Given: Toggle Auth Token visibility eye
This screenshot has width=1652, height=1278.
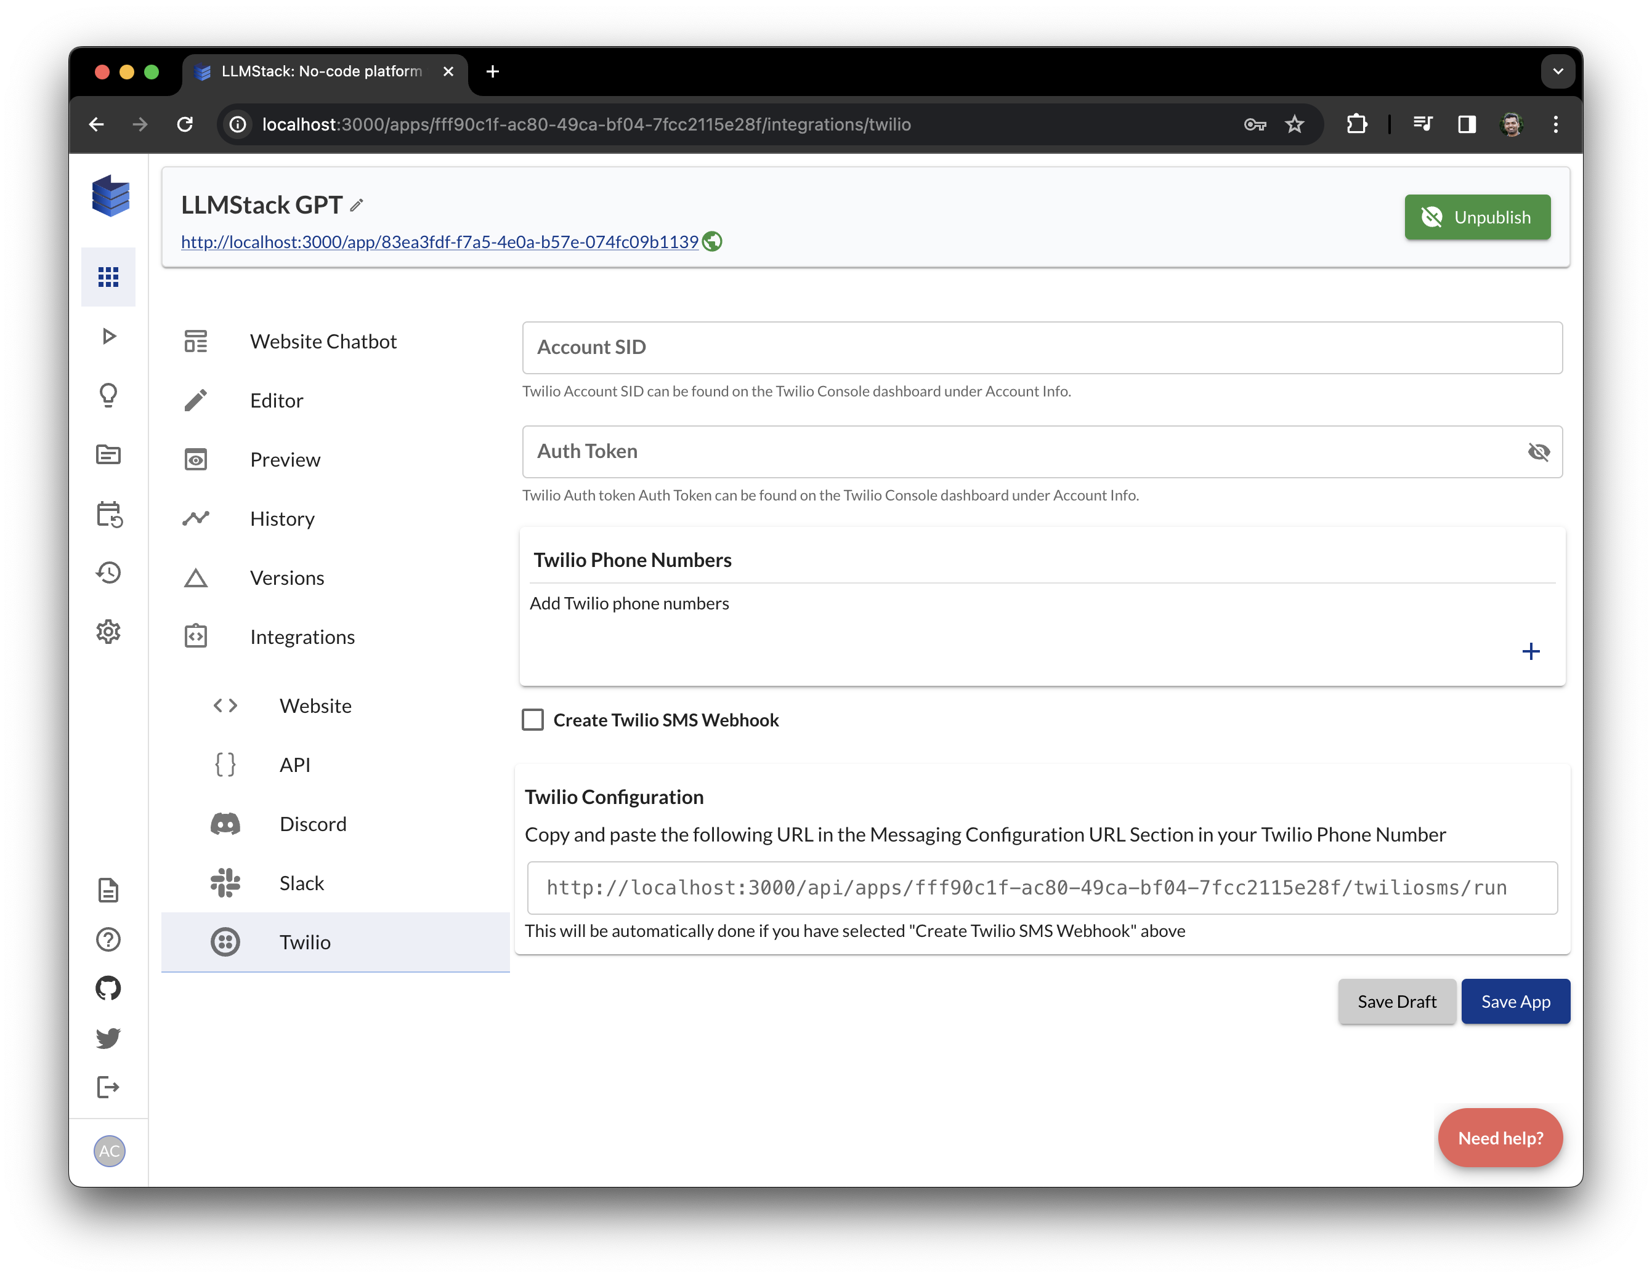Looking at the screenshot, I should (x=1539, y=452).
